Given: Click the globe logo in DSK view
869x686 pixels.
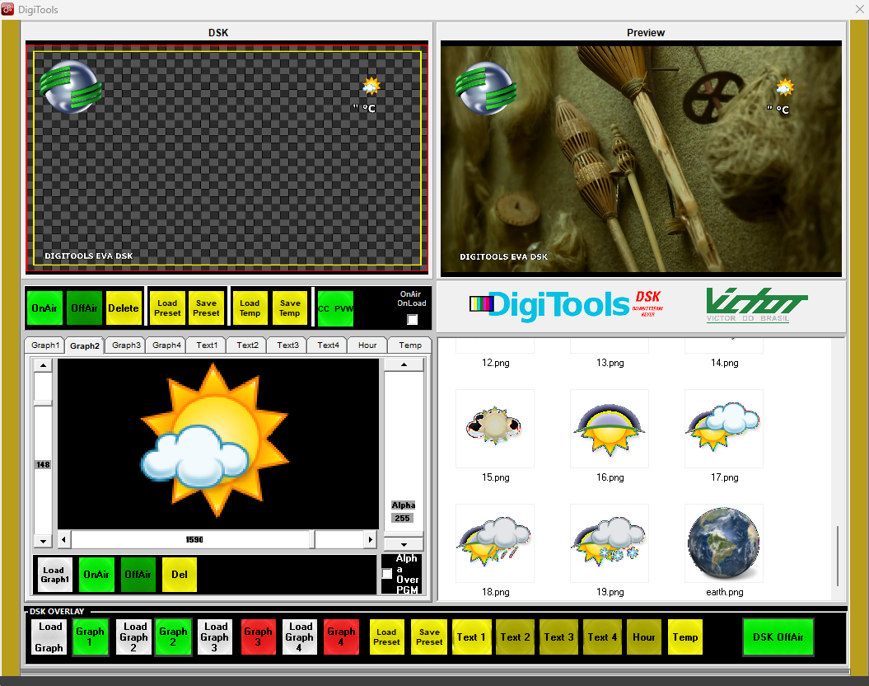Looking at the screenshot, I should coord(70,87).
